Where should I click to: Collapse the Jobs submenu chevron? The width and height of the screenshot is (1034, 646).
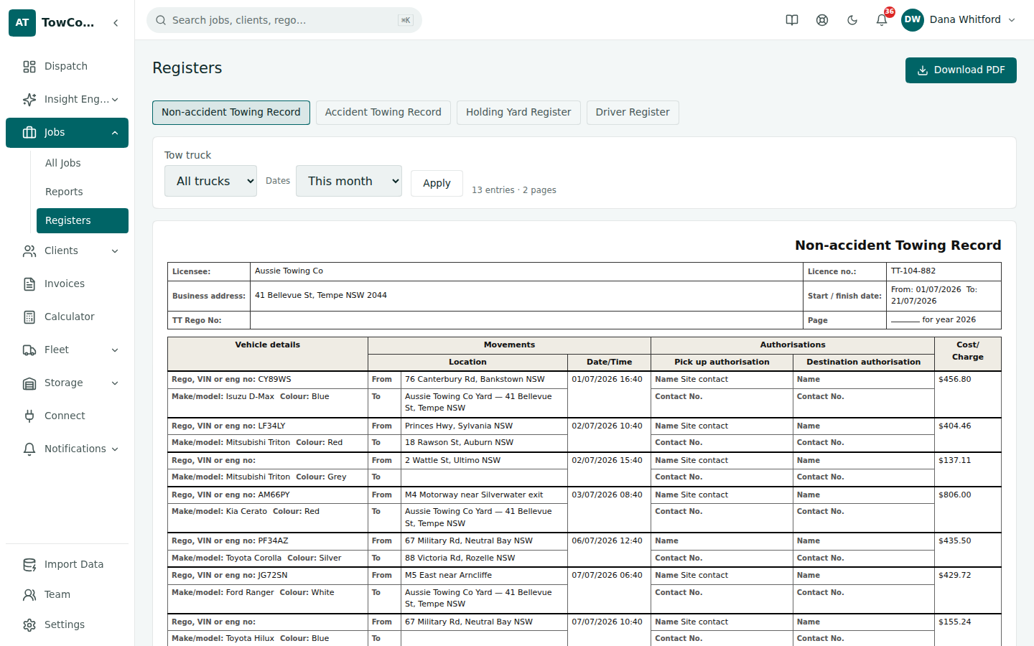(115, 133)
